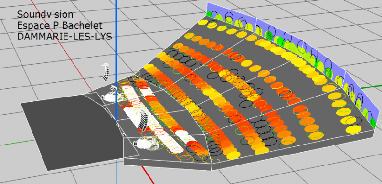
Task: Select the flown line array left of blue axis
Action: point(106,72)
